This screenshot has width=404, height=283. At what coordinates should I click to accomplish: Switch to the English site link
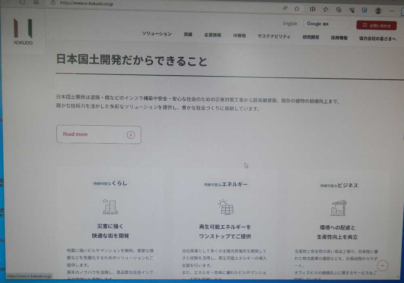290,23
